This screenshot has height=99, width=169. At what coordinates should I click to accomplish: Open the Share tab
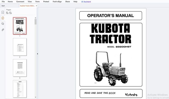(x=68, y=2)
